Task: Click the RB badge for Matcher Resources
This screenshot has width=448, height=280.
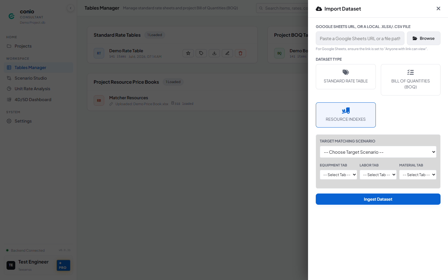Action: click(99, 100)
